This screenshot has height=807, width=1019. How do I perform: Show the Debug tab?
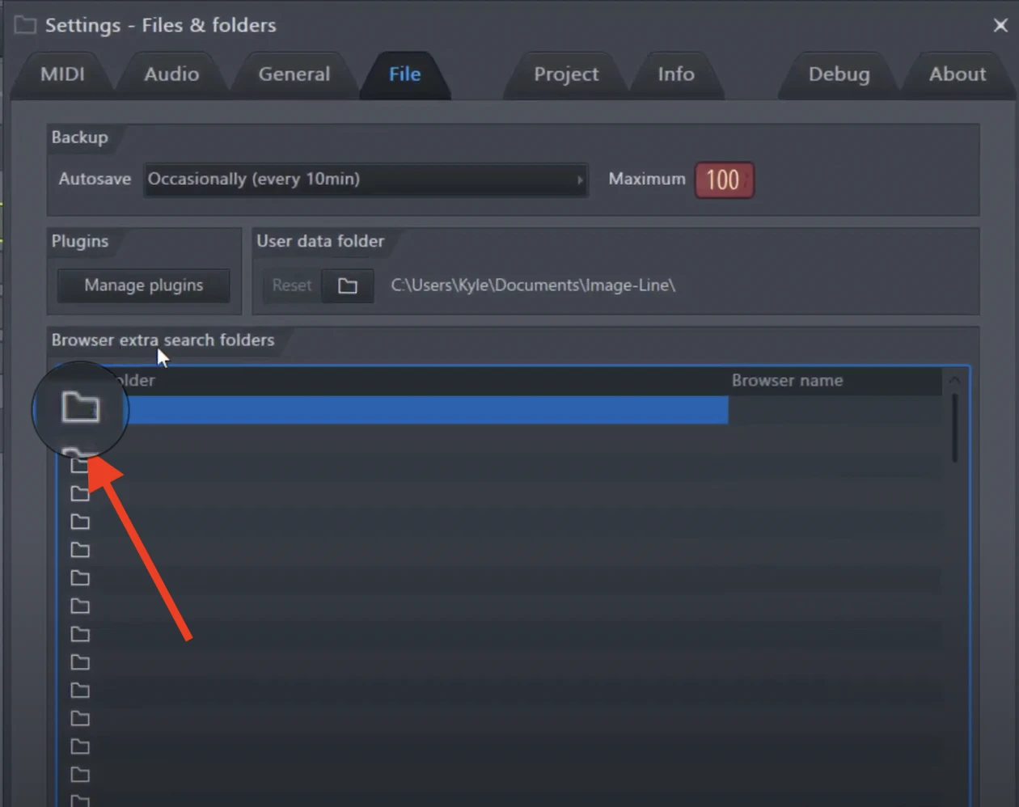tap(839, 74)
